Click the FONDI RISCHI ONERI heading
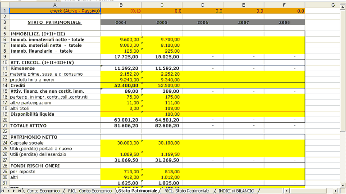The image size is (346, 194). pyautogui.click(x=35, y=166)
